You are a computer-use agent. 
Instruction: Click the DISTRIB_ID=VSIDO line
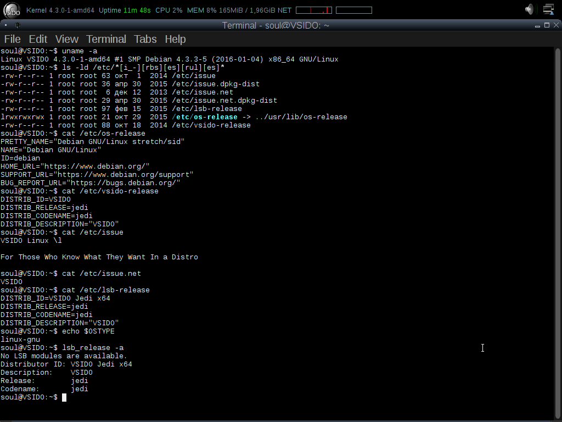[x=36, y=199]
